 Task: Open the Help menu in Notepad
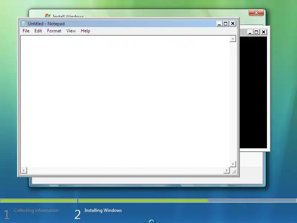point(85,31)
